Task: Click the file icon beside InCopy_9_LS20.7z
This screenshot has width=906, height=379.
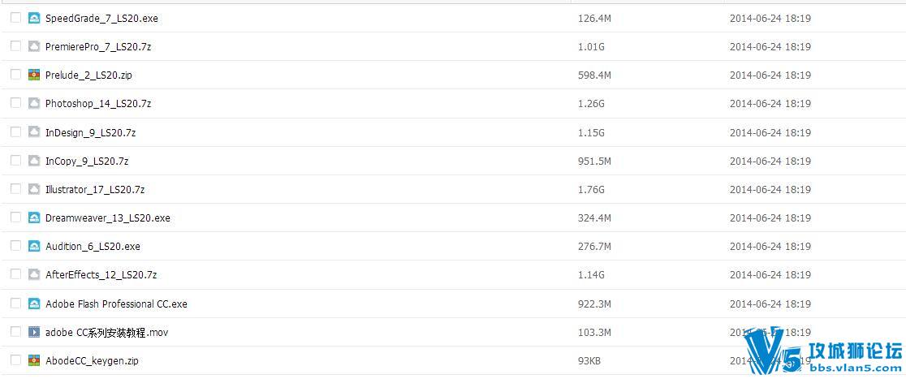Action: point(34,161)
